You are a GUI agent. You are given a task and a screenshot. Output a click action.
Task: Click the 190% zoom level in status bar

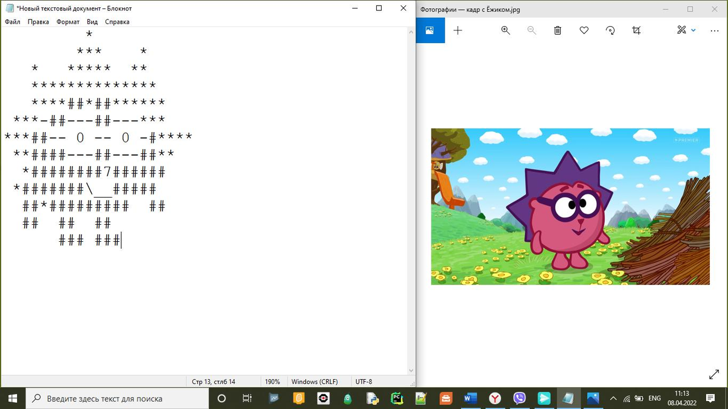tap(272, 382)
